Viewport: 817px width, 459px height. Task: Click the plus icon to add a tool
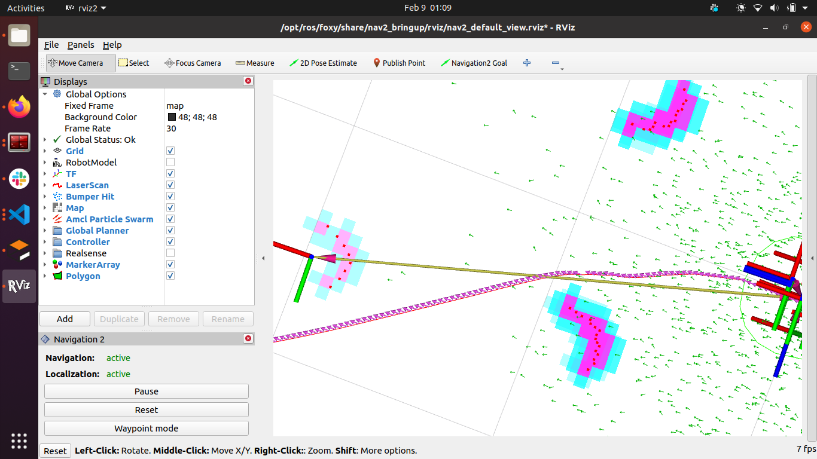tap(526, 63)
